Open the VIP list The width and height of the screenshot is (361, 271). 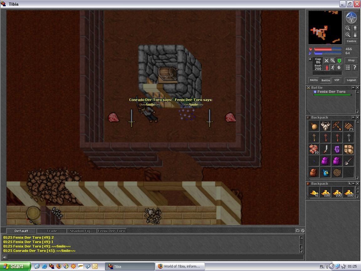click(337, 80)
